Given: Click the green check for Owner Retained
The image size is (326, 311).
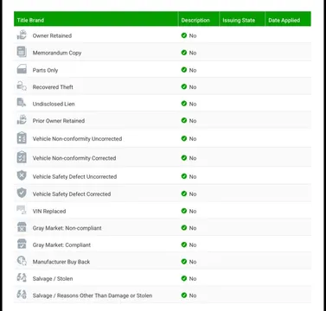Looking at the screenshot, I should pyautogui.click(x=184, y=35).
